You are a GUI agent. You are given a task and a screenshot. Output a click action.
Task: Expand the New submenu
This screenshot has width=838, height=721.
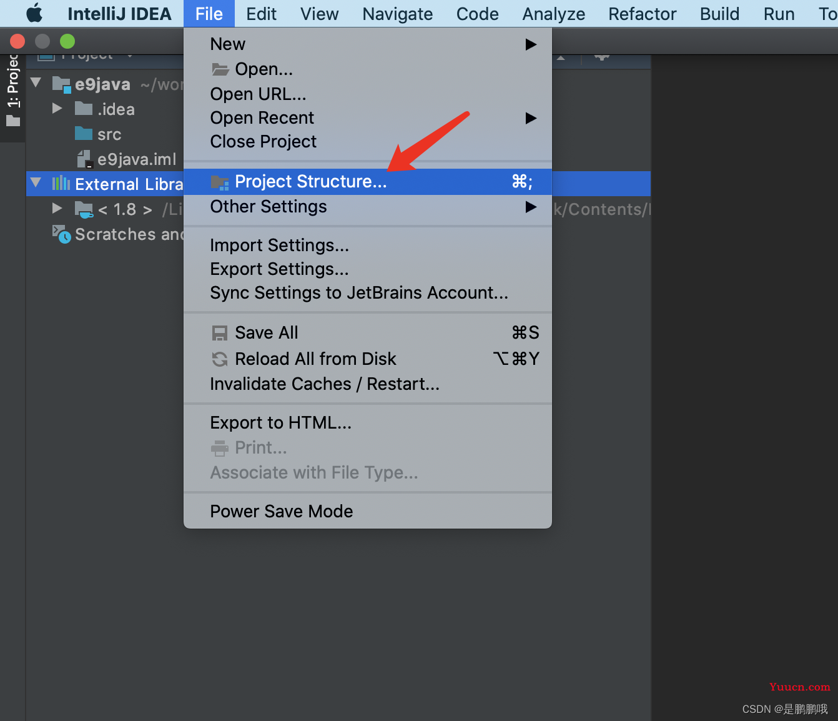coord(368,44)
